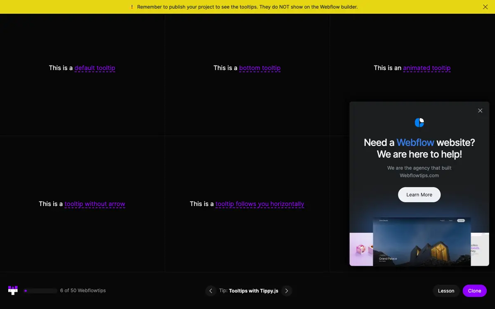This screenshot has height=309, width=495.
Task: Click the Tooltips with Tippy.js title
Action: pyautogui.click(x=254, y=291)
